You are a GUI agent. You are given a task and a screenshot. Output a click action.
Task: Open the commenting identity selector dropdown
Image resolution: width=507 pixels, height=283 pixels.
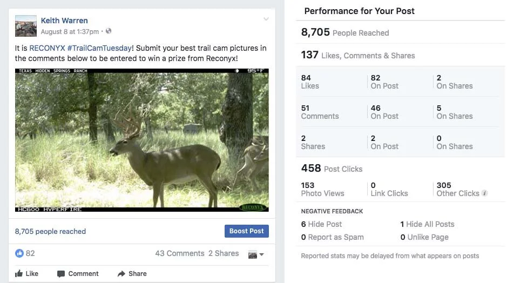[256, 254]
